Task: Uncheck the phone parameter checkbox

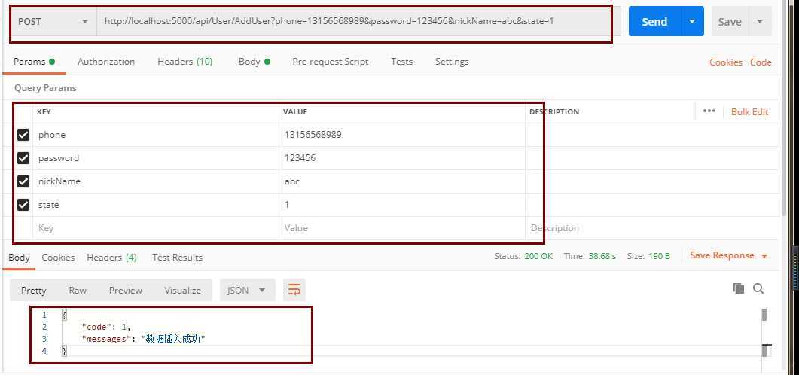Action: pos(23,135)
